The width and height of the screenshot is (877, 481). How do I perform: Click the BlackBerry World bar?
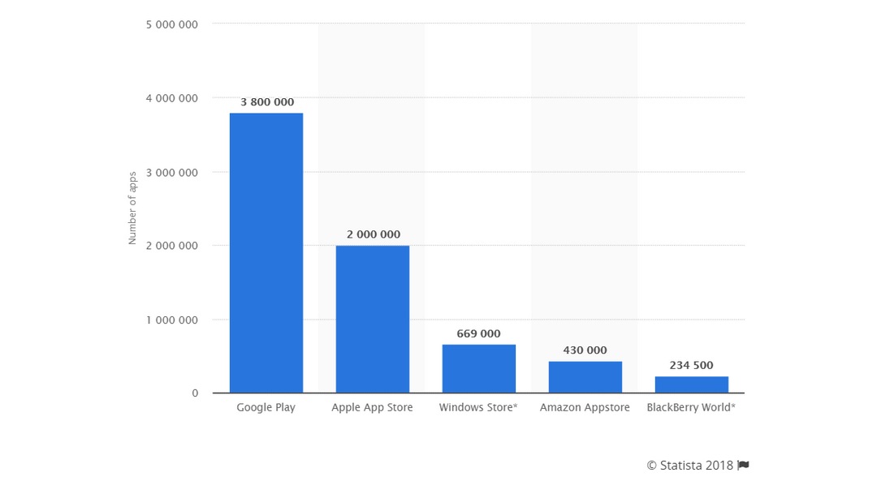692,384
